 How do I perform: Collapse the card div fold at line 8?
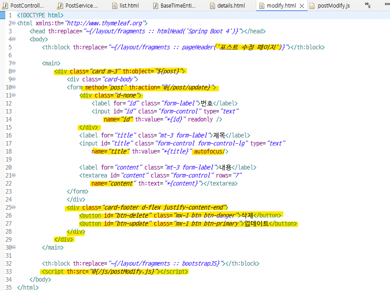[14, 71]
